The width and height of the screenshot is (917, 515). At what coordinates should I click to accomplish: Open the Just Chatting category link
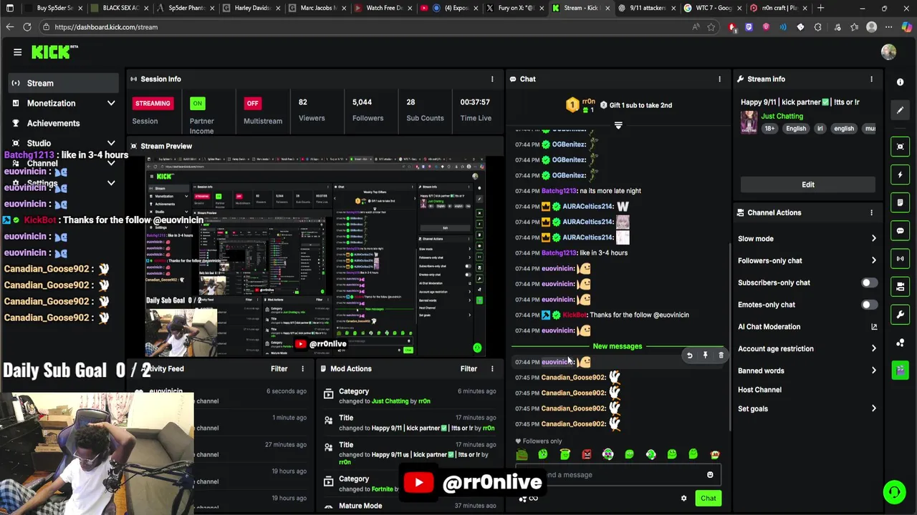[782, 116]
